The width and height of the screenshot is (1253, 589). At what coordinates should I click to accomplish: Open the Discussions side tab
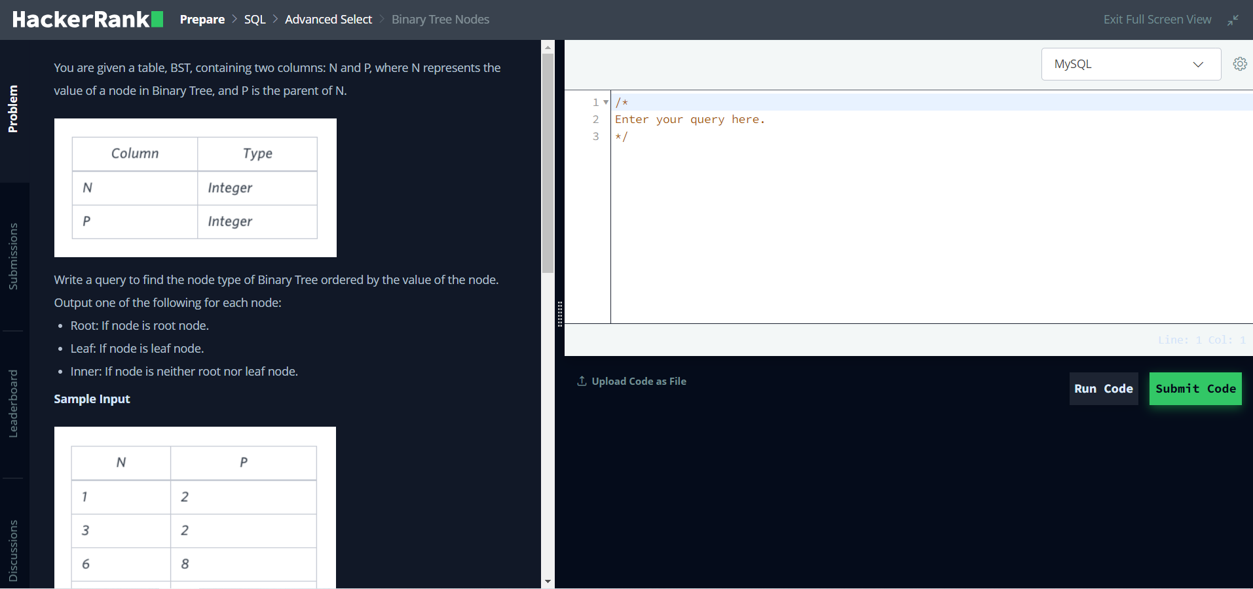(x=14, y=550)
